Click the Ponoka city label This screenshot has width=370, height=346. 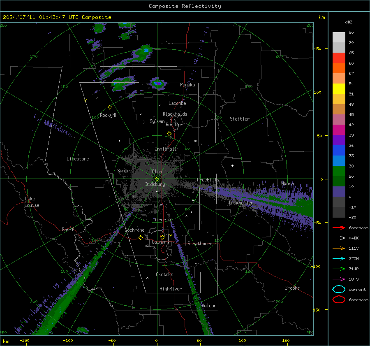[187, 85]
